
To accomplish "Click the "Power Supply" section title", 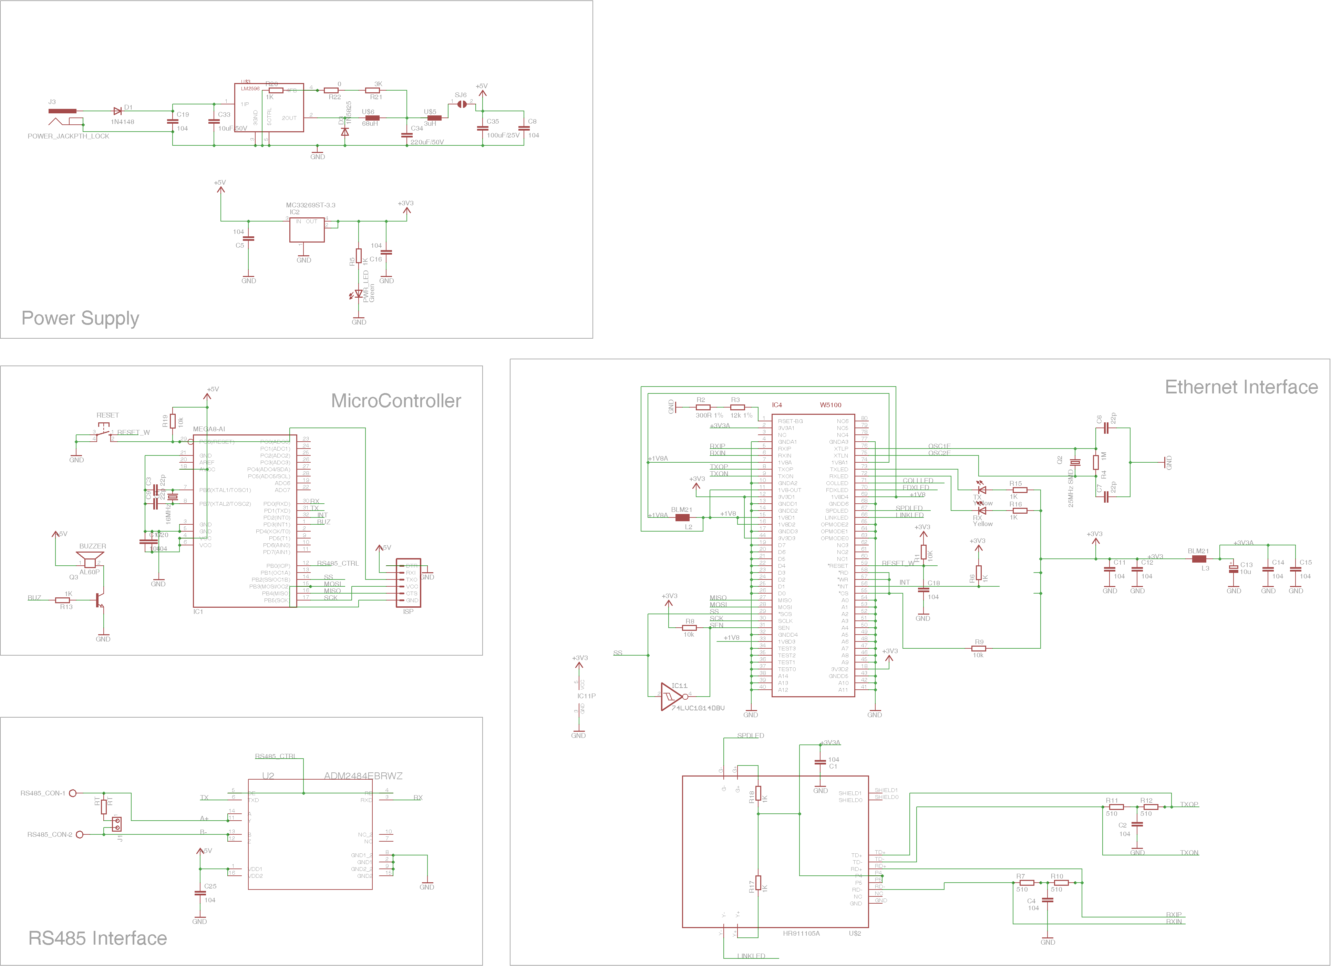I will tap(80, 319).
